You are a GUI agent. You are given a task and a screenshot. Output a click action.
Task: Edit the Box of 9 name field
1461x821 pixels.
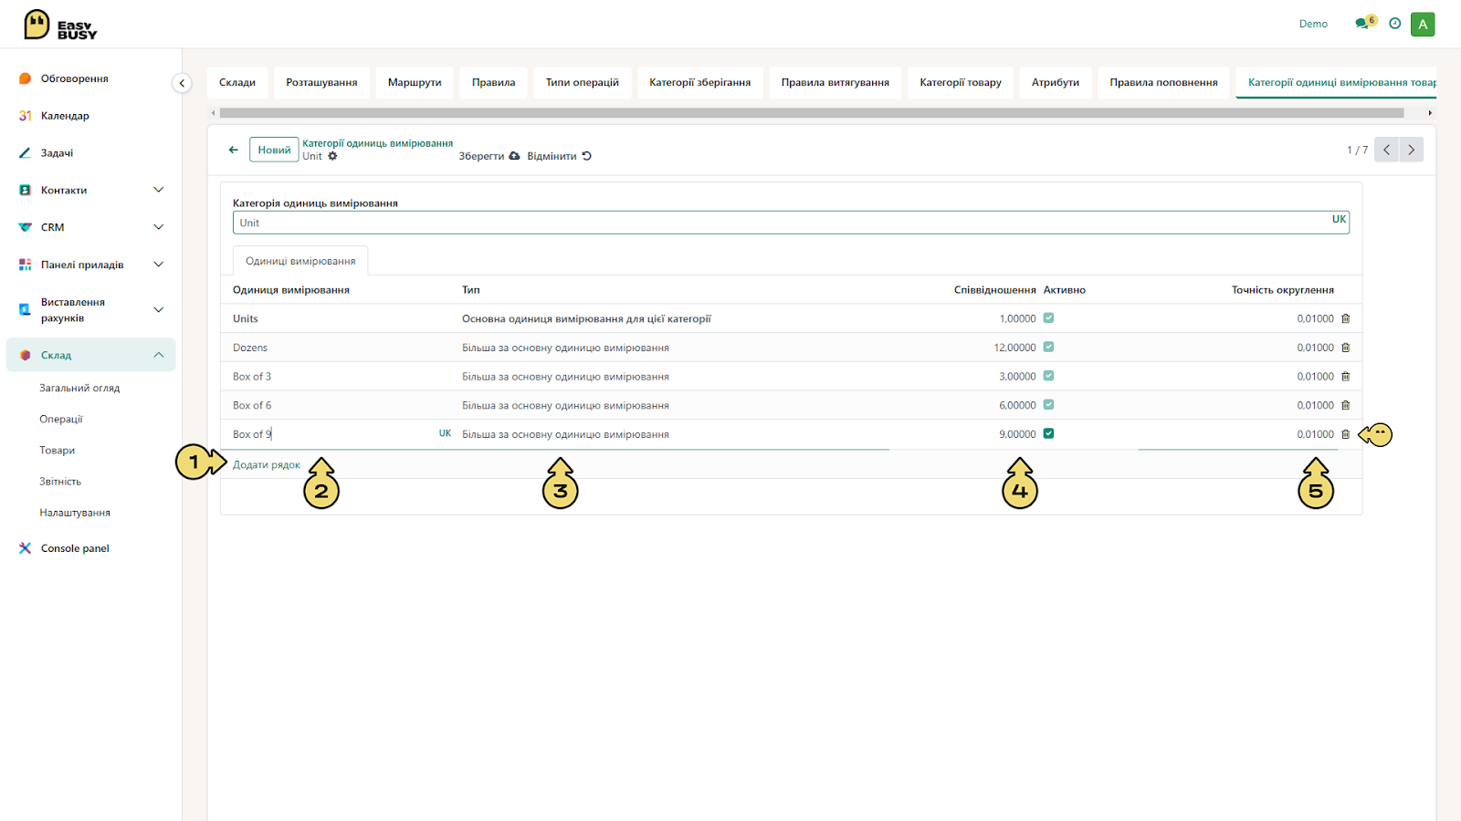click(334, 434)
